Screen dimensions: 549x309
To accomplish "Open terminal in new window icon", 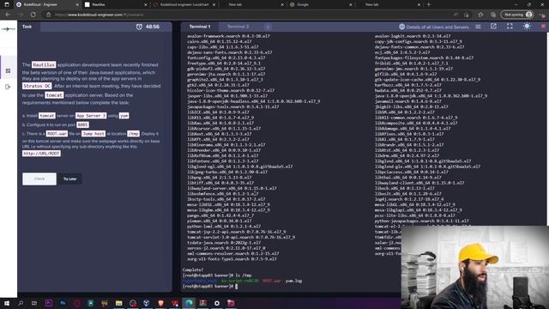I will [493, 27].
